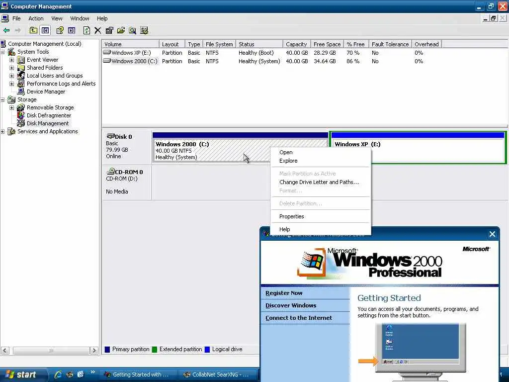Choose Help from the context menu
509x382 pixels.
pyautogui.click(x=321, y=229)
